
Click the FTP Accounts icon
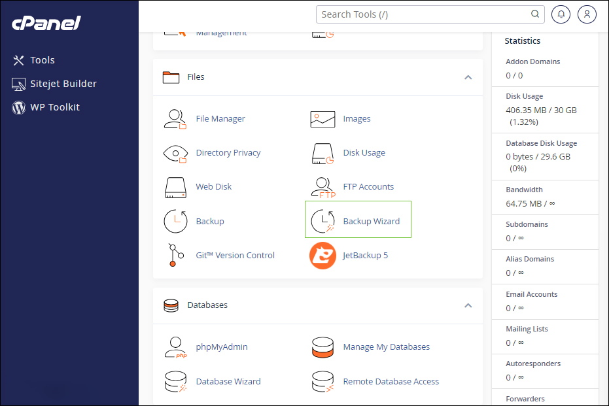pos(323,188)
